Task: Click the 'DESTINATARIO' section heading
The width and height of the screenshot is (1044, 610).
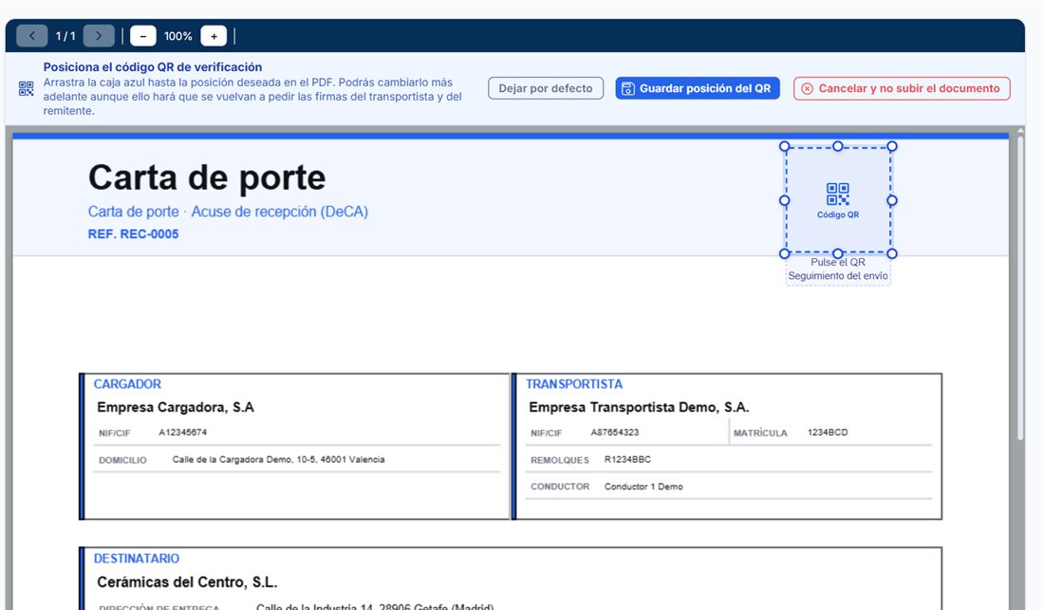Action: coord(137,559)
